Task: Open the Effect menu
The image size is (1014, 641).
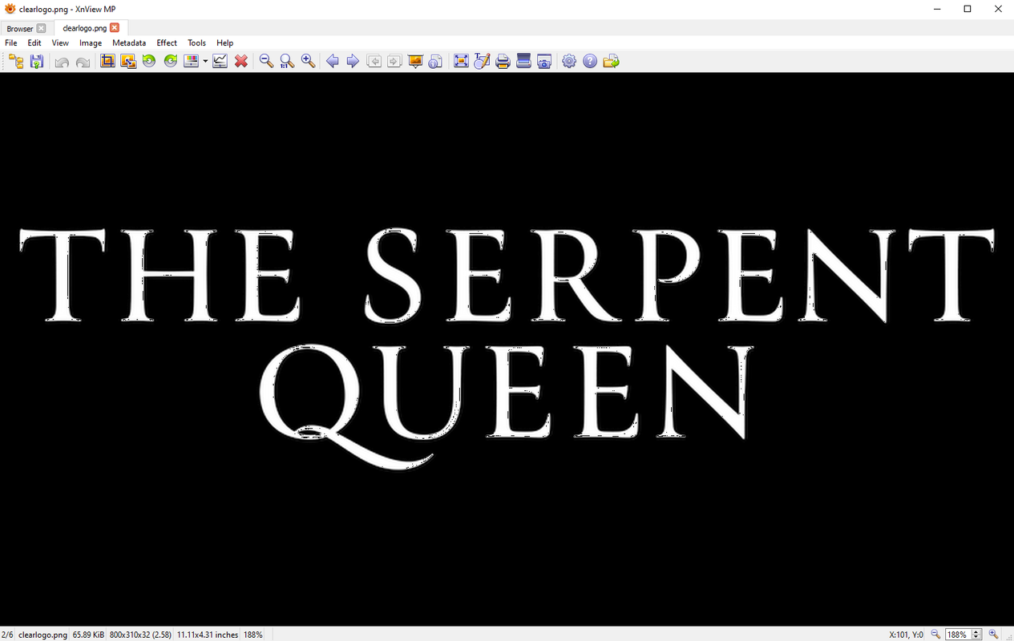Action: tap(167, 43)
